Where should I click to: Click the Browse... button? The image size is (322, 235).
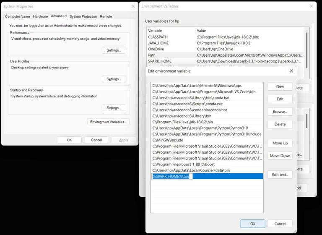point(280,112)
